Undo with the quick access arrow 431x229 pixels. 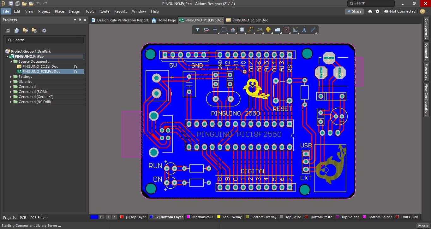click(38, 3)
